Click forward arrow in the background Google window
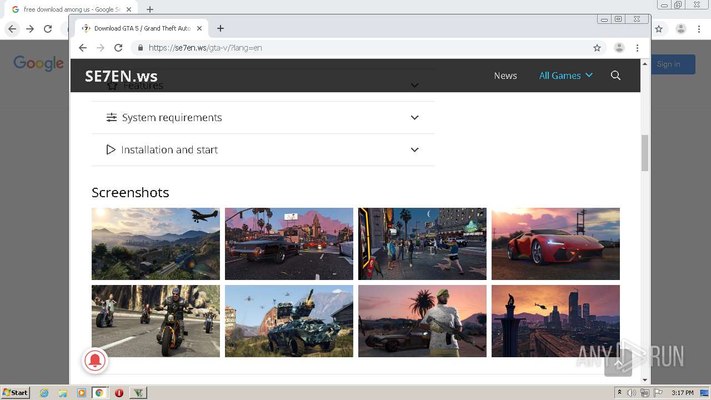 (30, 29)
